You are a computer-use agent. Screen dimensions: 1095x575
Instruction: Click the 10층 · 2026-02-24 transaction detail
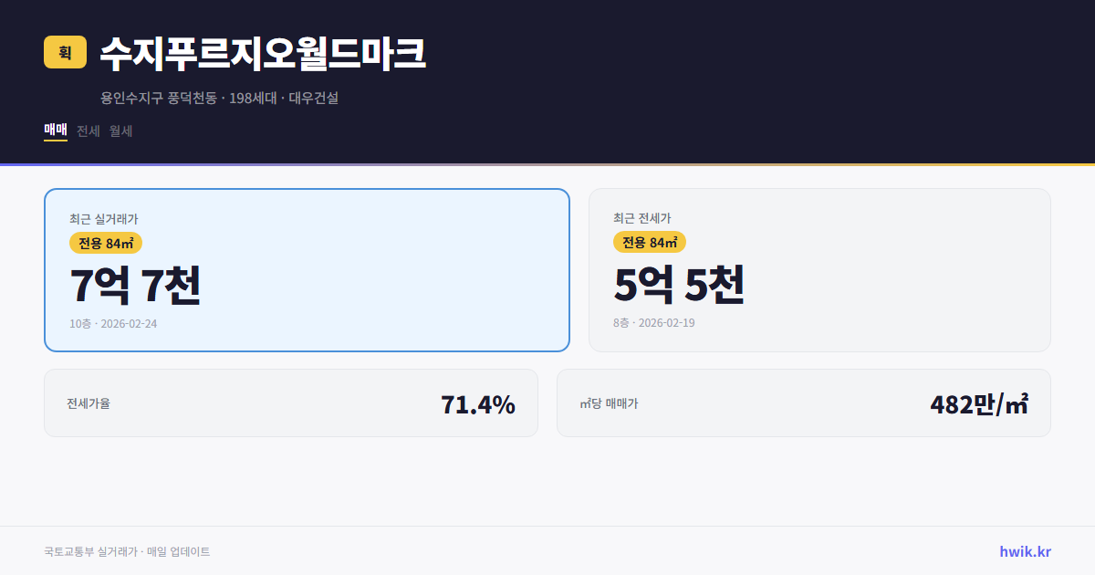coord(113,324)
